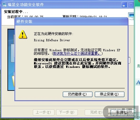The height and width of the screenshot is (120, 140).
Task: Click the greyed-out maximize button
Action: tap(131, 5)
